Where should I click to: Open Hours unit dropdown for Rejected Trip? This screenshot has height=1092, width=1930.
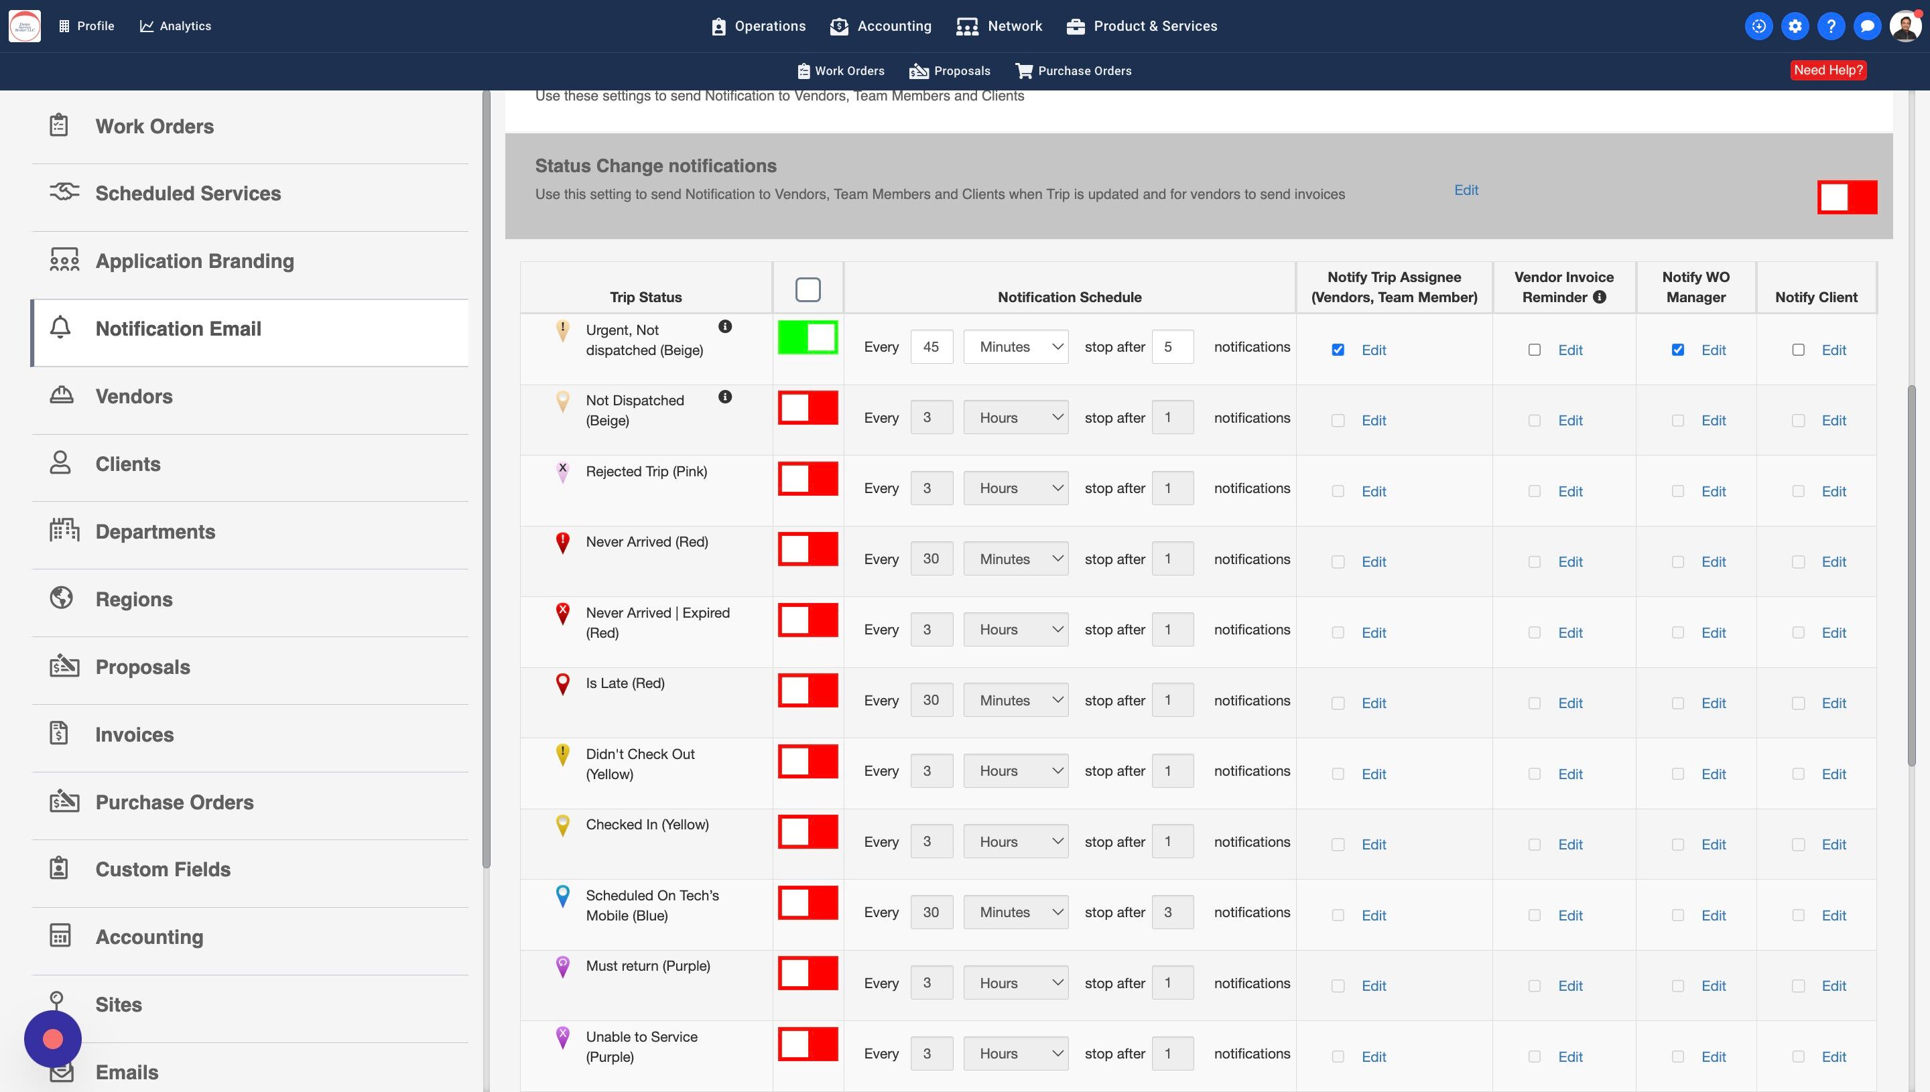pyautogui.click(x=1016, y=488)
